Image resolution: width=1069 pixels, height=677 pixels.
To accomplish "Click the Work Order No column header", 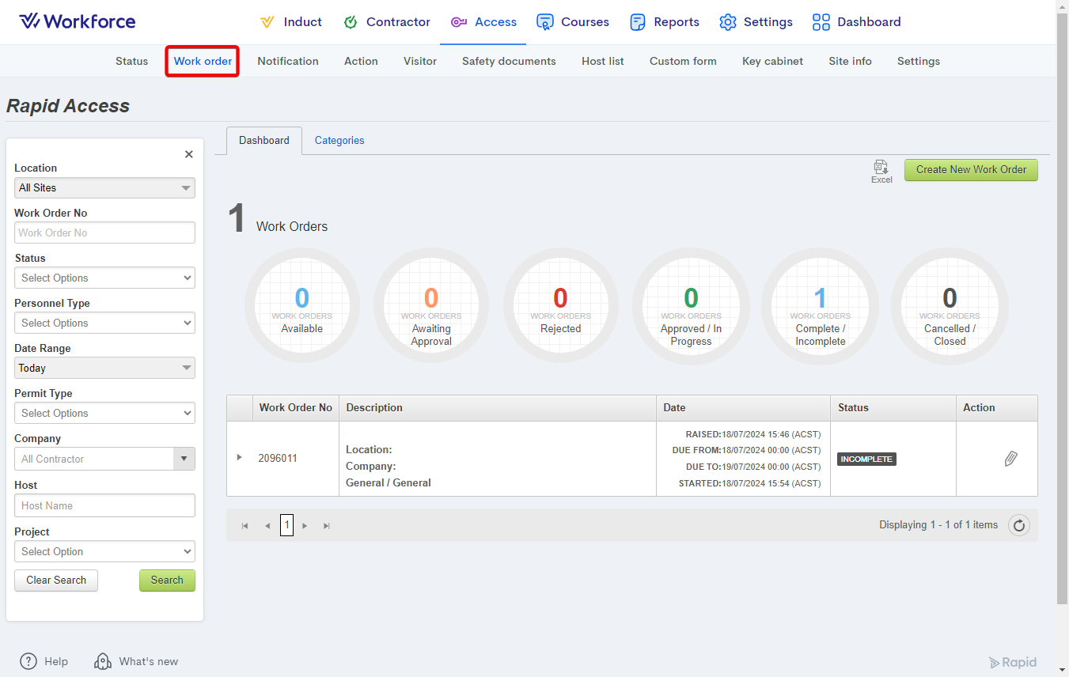I will pyautogui.click(x=296, y=408).
